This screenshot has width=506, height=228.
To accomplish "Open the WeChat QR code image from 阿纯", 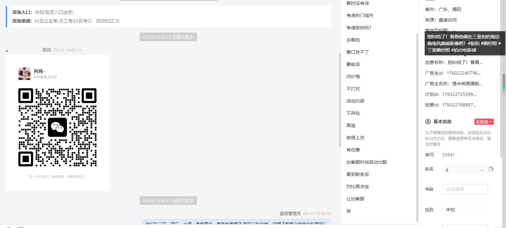I will (57, 123).
